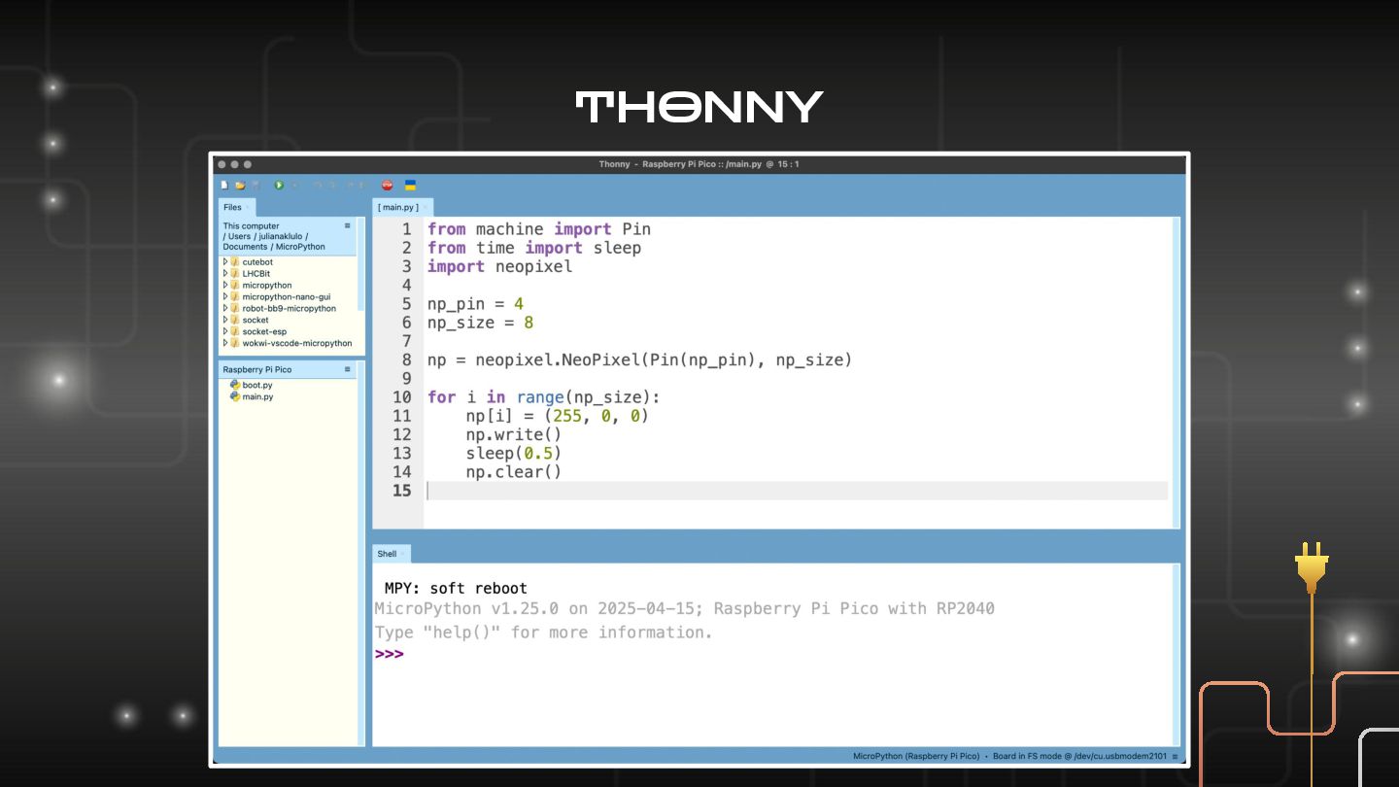This screenshot has height=787, width=1399.
Task: Close the Shell panel tab
Action: point(402,554)
